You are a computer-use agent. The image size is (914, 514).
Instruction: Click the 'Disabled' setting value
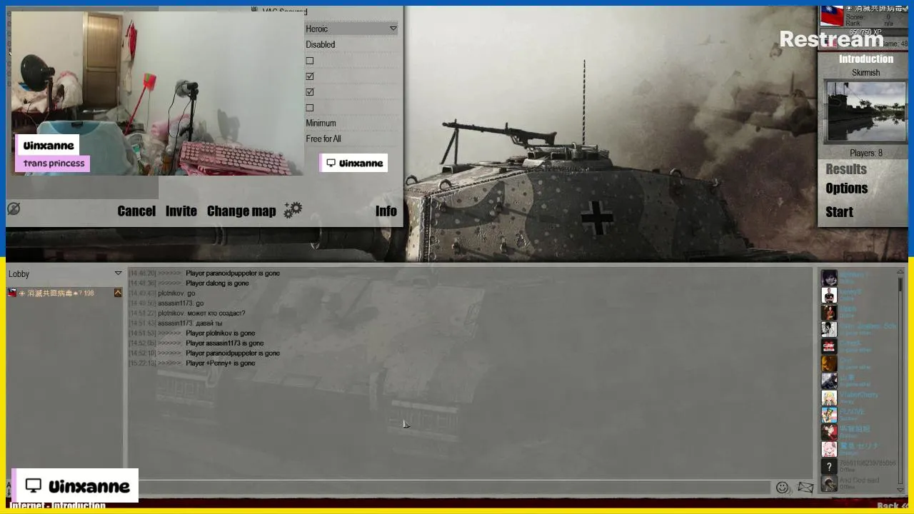(320, 44)
